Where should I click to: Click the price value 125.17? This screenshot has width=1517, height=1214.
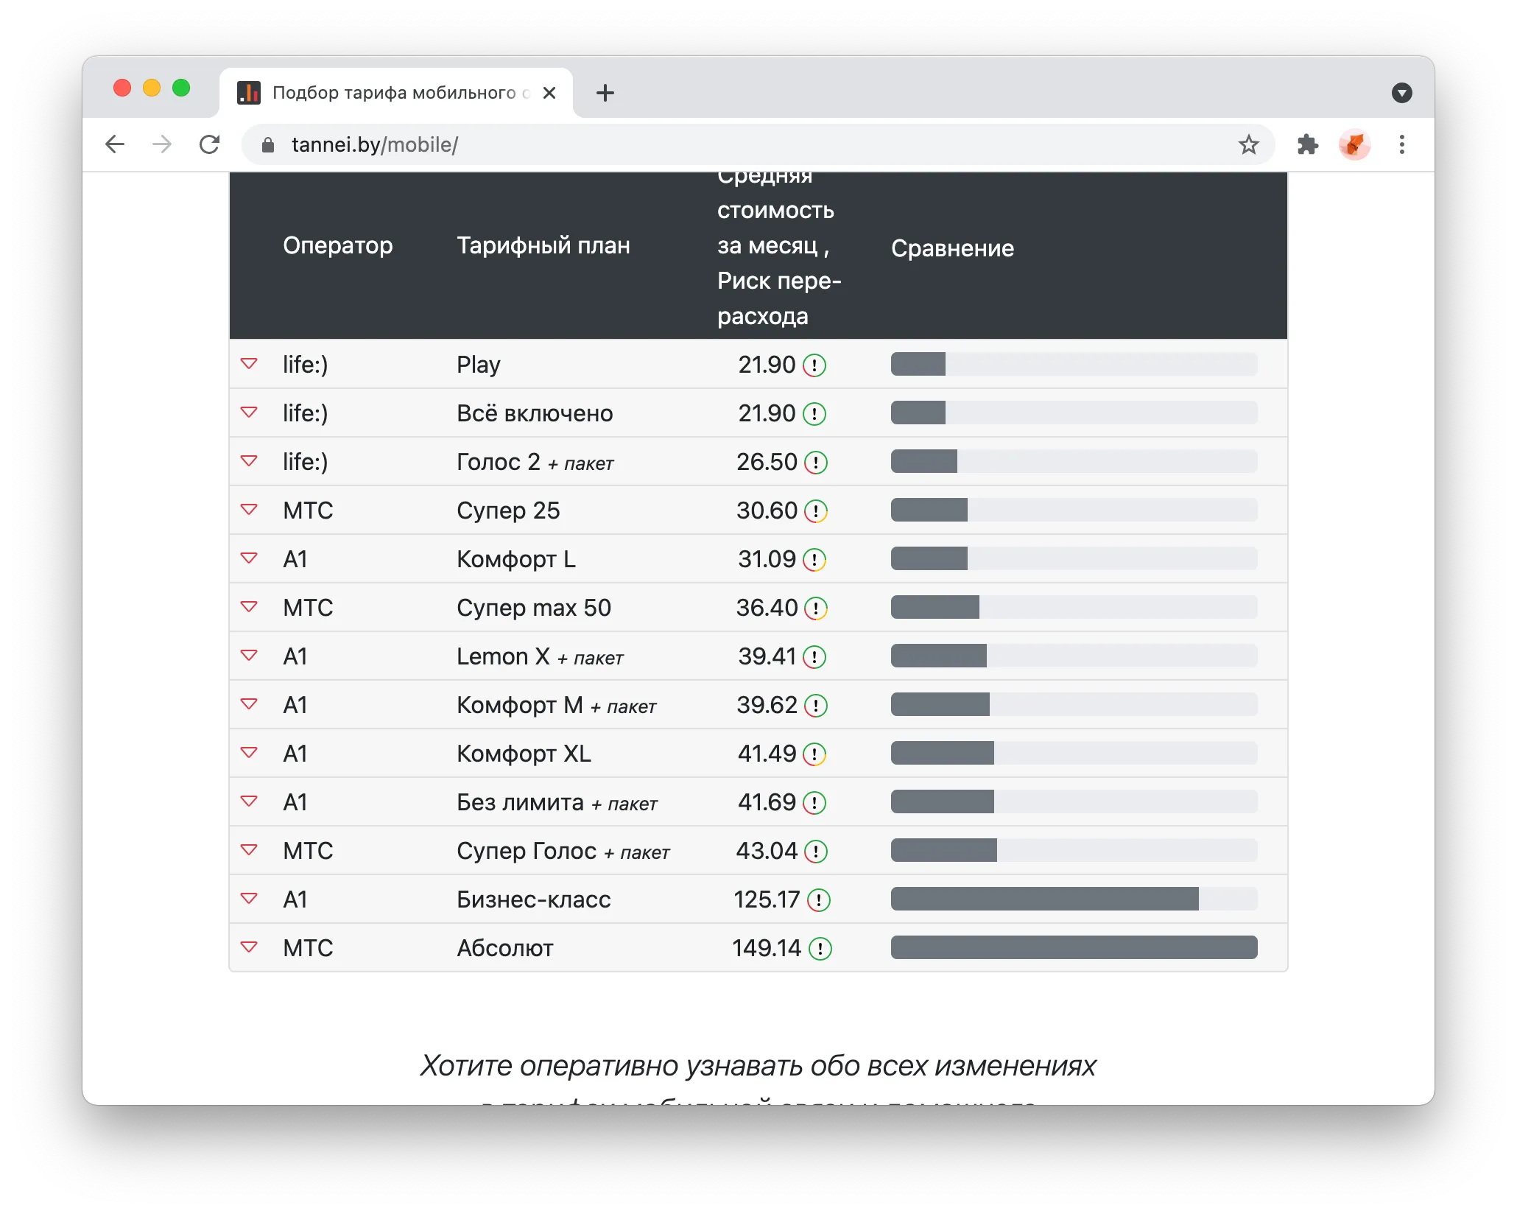[767, 899]
